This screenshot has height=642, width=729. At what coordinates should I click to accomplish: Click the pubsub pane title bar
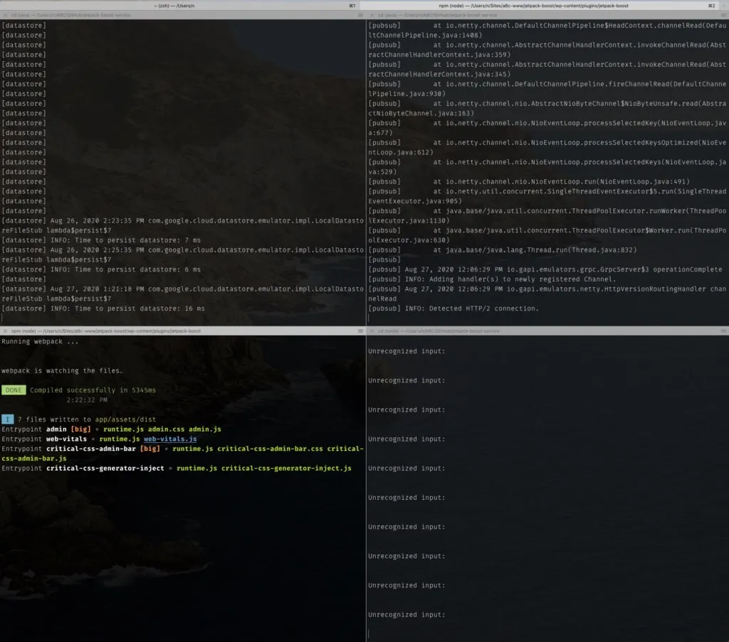(x=547, y=16)
